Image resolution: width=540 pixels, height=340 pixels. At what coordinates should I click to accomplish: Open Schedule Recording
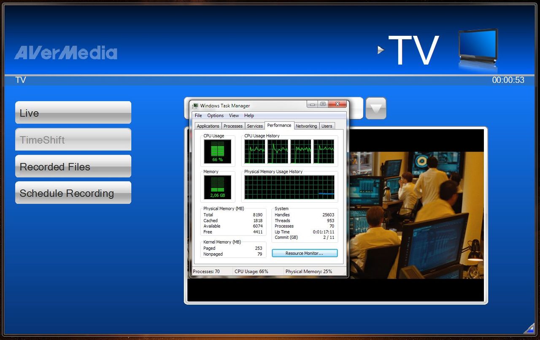point(73,193)
